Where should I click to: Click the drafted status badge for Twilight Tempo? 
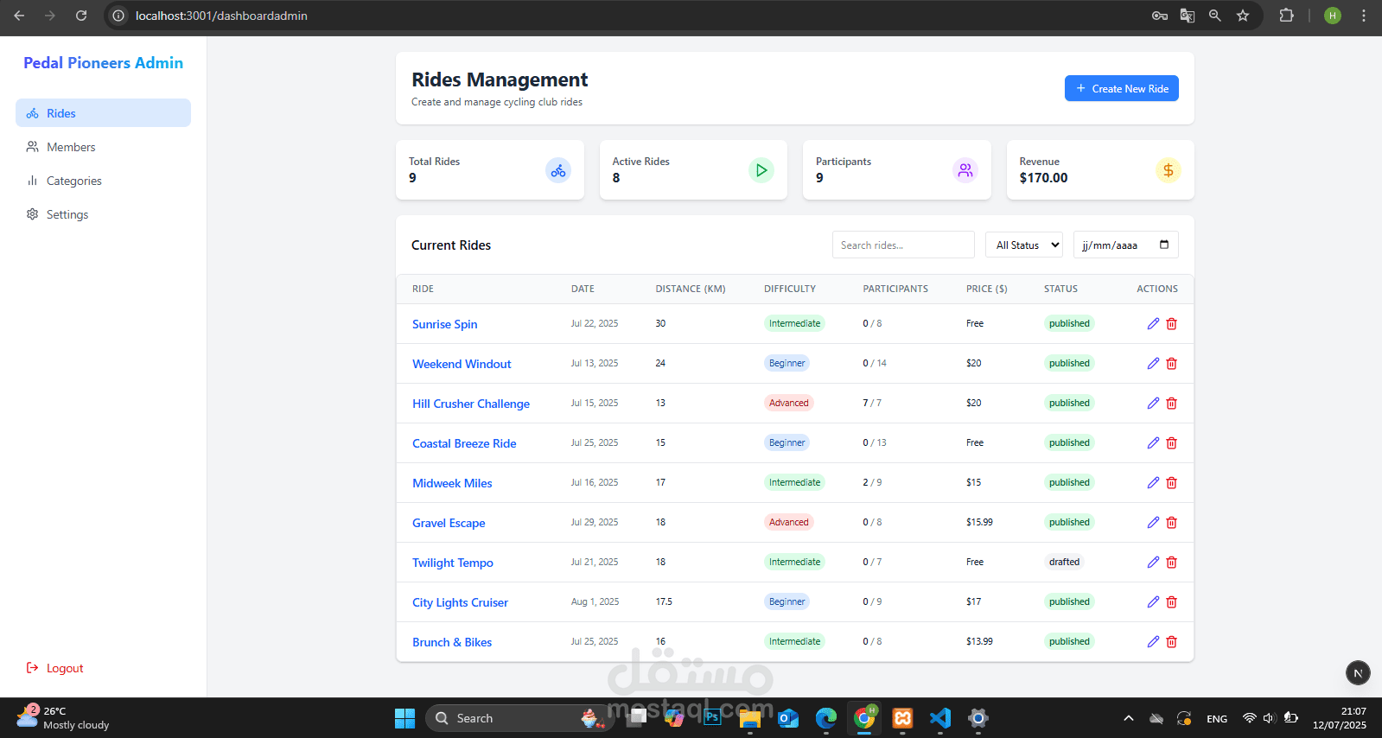click(x=1064, y=562)
